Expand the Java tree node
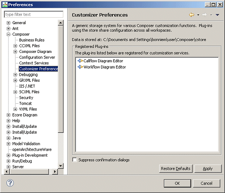The image size is (225, 193). click(x=8, y=138)
